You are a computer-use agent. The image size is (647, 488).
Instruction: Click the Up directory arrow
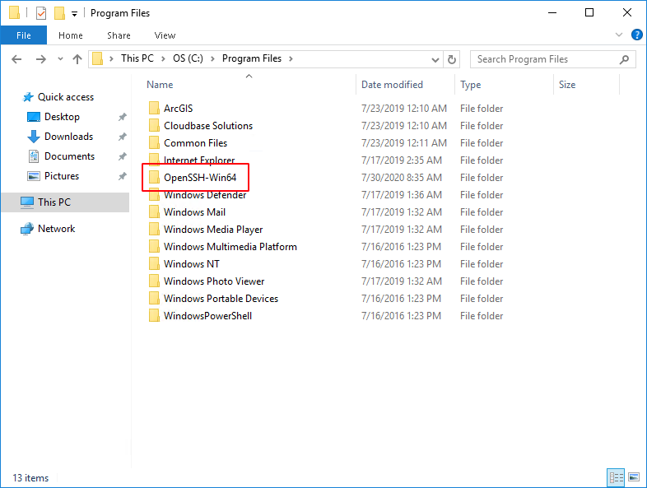pyautogui.click(x=77, y=59)
